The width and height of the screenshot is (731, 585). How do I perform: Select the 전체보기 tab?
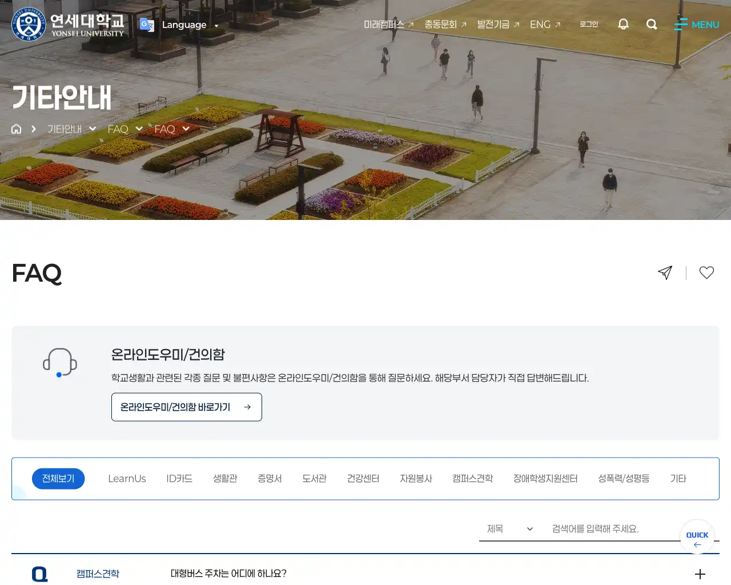click(58, 479)
